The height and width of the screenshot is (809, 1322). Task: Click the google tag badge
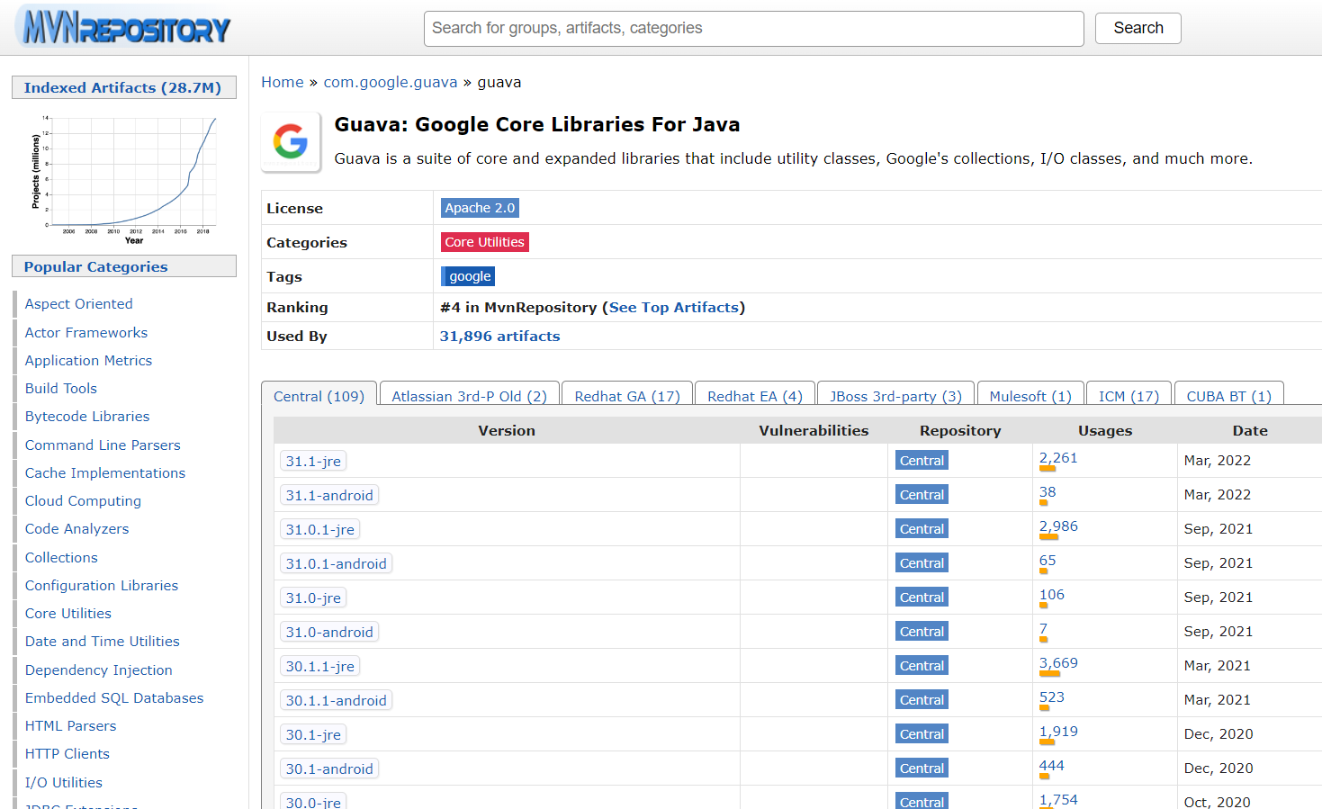pyautogui.click(x=469, y=276)
